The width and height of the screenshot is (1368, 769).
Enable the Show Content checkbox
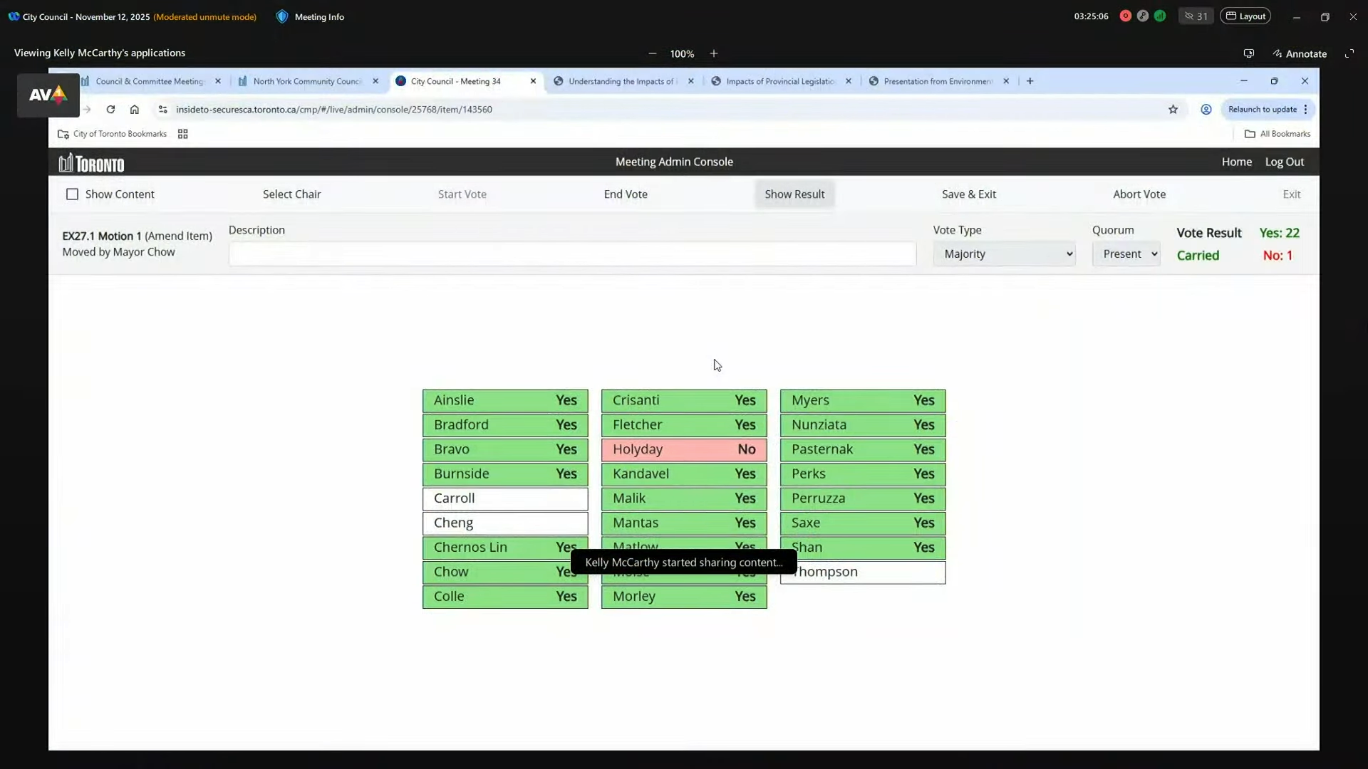(x=72, y=194)
